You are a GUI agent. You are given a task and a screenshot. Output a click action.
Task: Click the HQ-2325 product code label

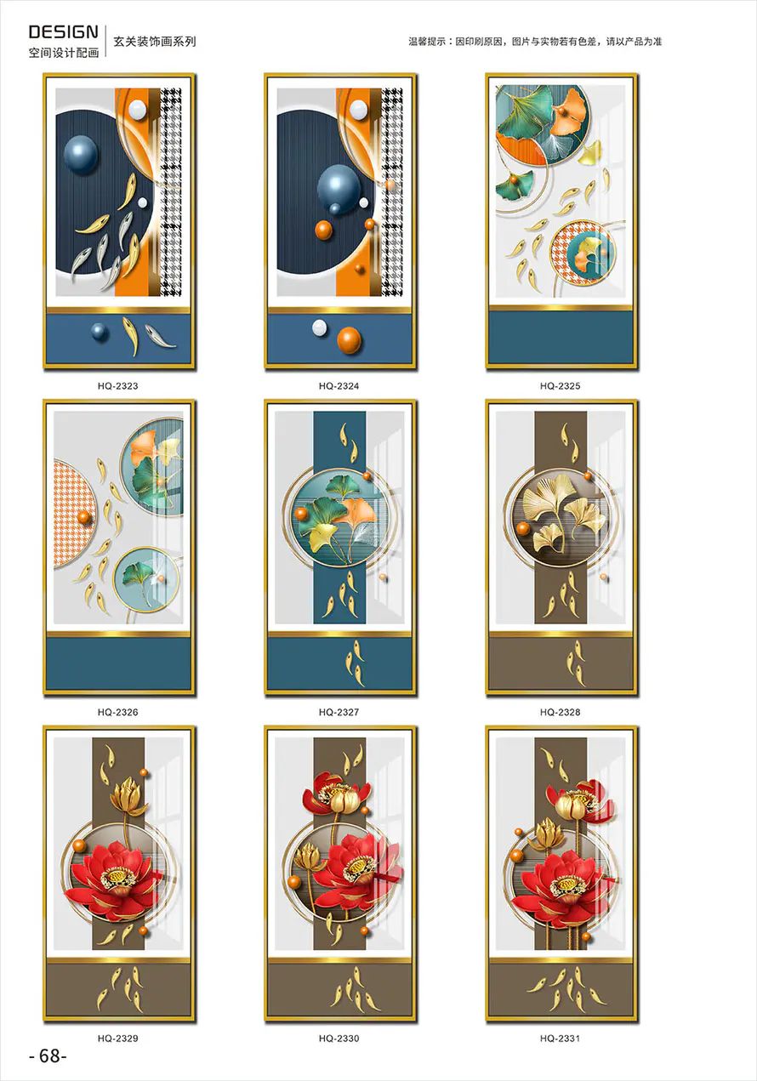[560, 386]
